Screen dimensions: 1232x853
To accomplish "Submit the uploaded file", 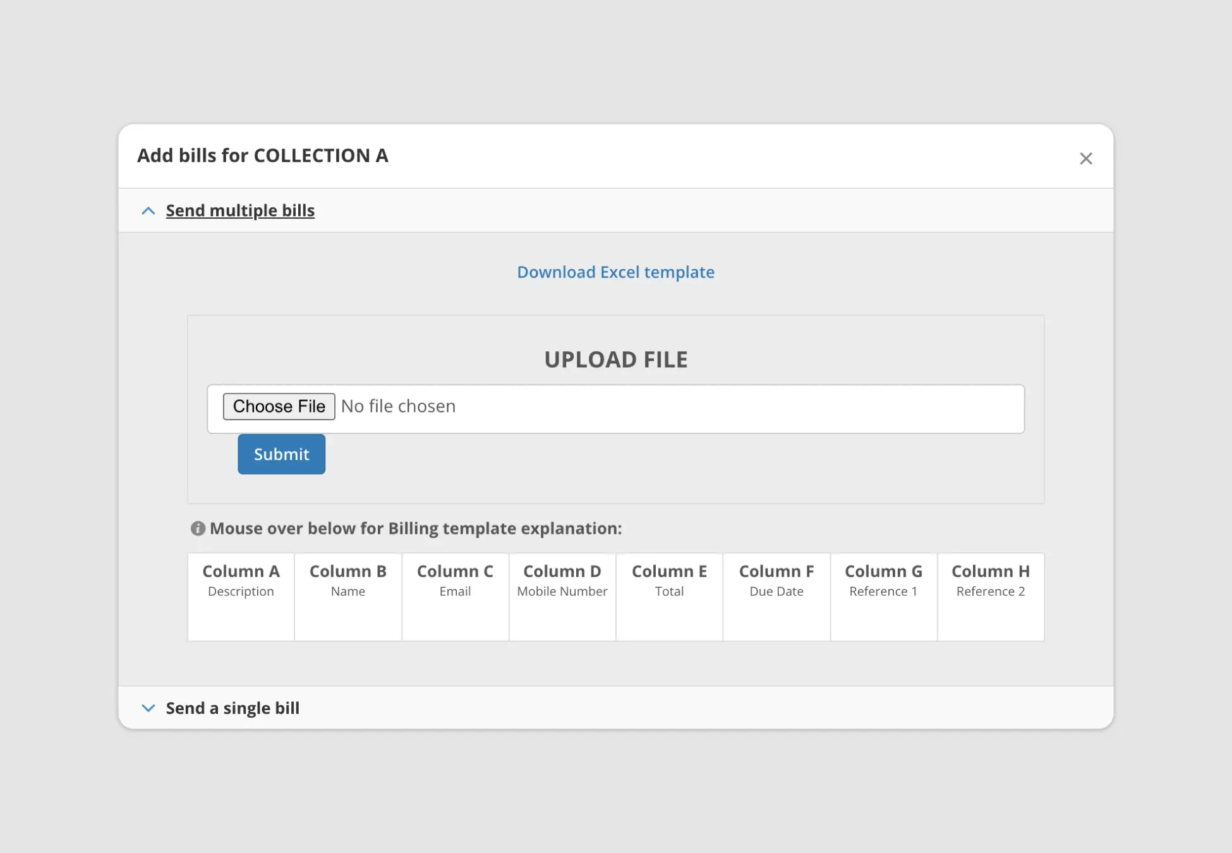I will point(281,454).
